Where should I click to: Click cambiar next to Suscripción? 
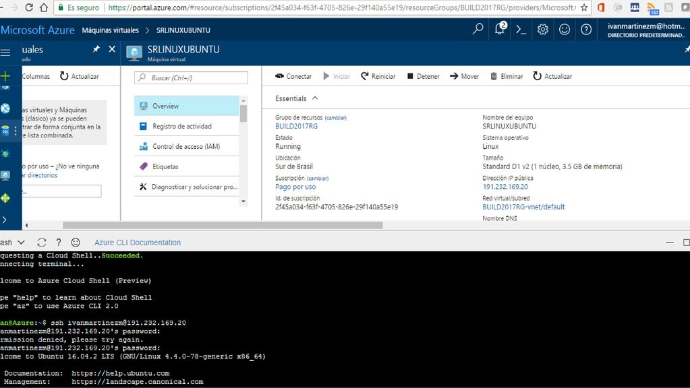coord(317,179)
